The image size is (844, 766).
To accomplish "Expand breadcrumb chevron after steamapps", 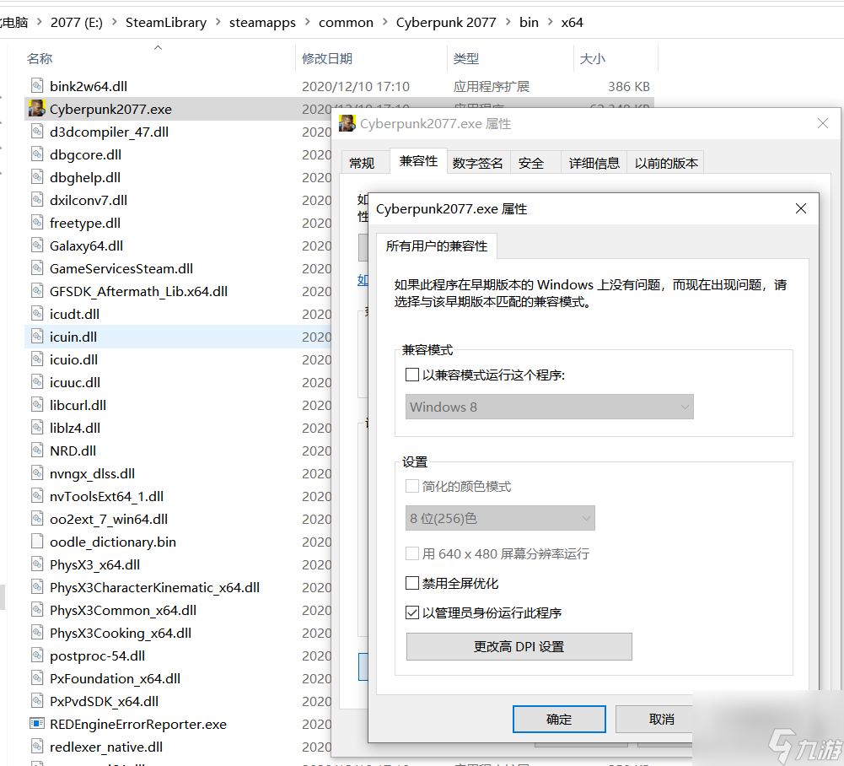I will click(308, 22).
